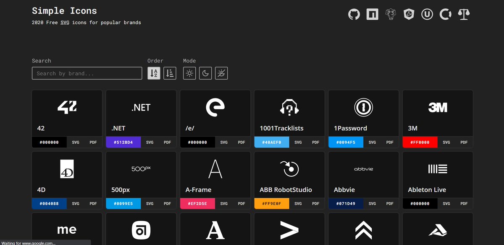Click the 42 brand logo
Viewport: 504px width, 245px height.
click(67, 108)
